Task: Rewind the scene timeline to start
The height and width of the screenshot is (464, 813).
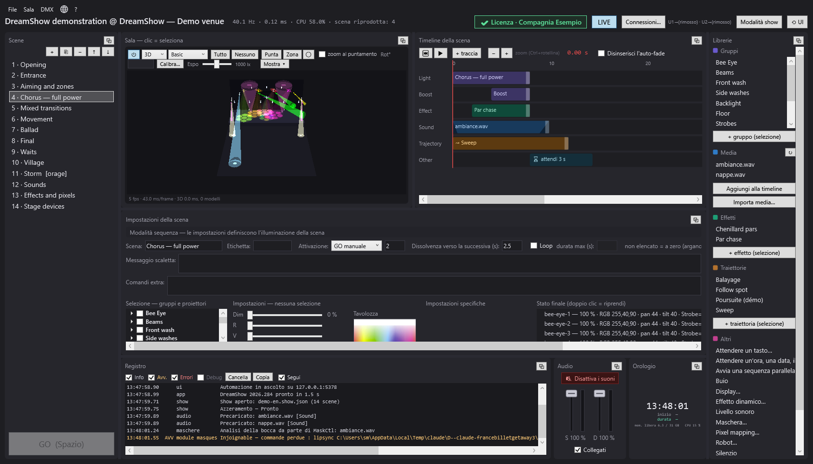Action: pyautogui.click(x=425, y=53)
